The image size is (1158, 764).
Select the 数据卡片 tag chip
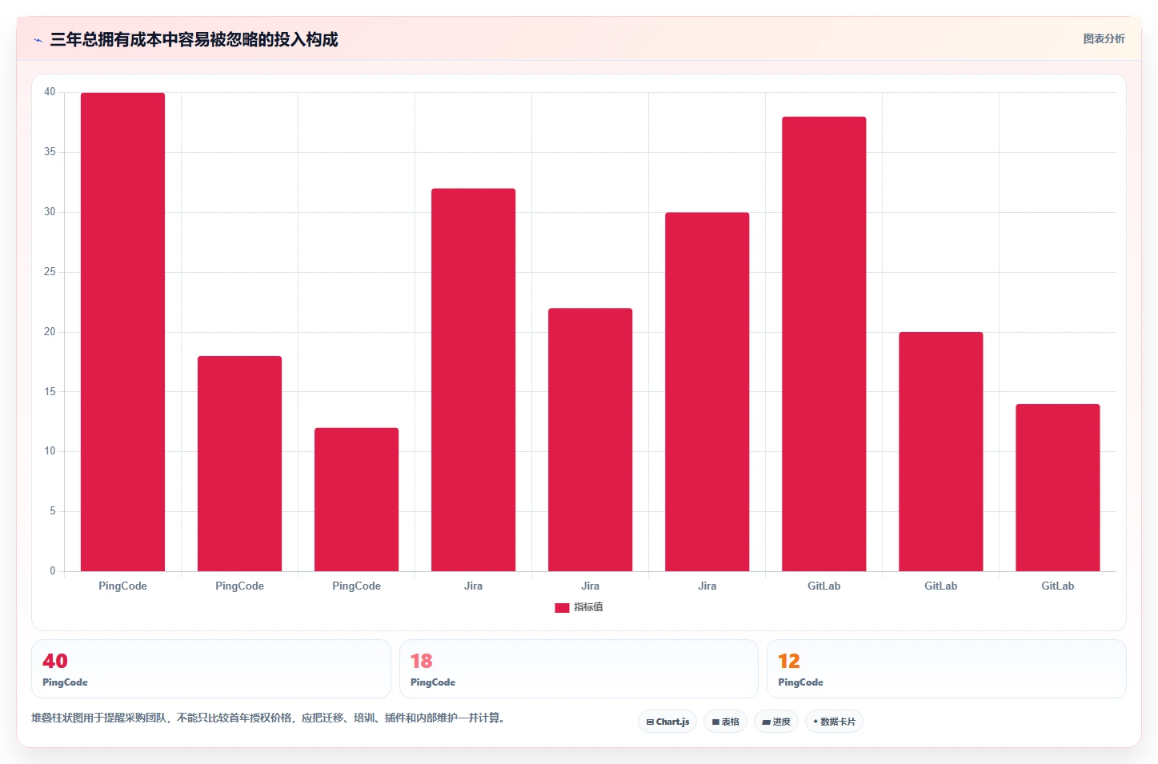834,722
